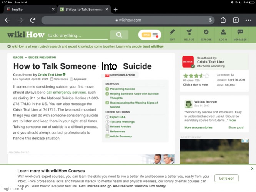Click the green verified badge beside author
Viewport: 256px width, 192px height.
[x=64, y=74]
